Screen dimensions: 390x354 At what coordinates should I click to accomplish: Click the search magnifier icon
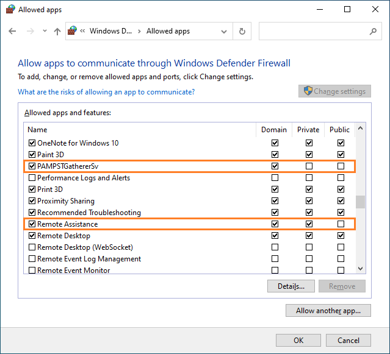pos(373,31)
